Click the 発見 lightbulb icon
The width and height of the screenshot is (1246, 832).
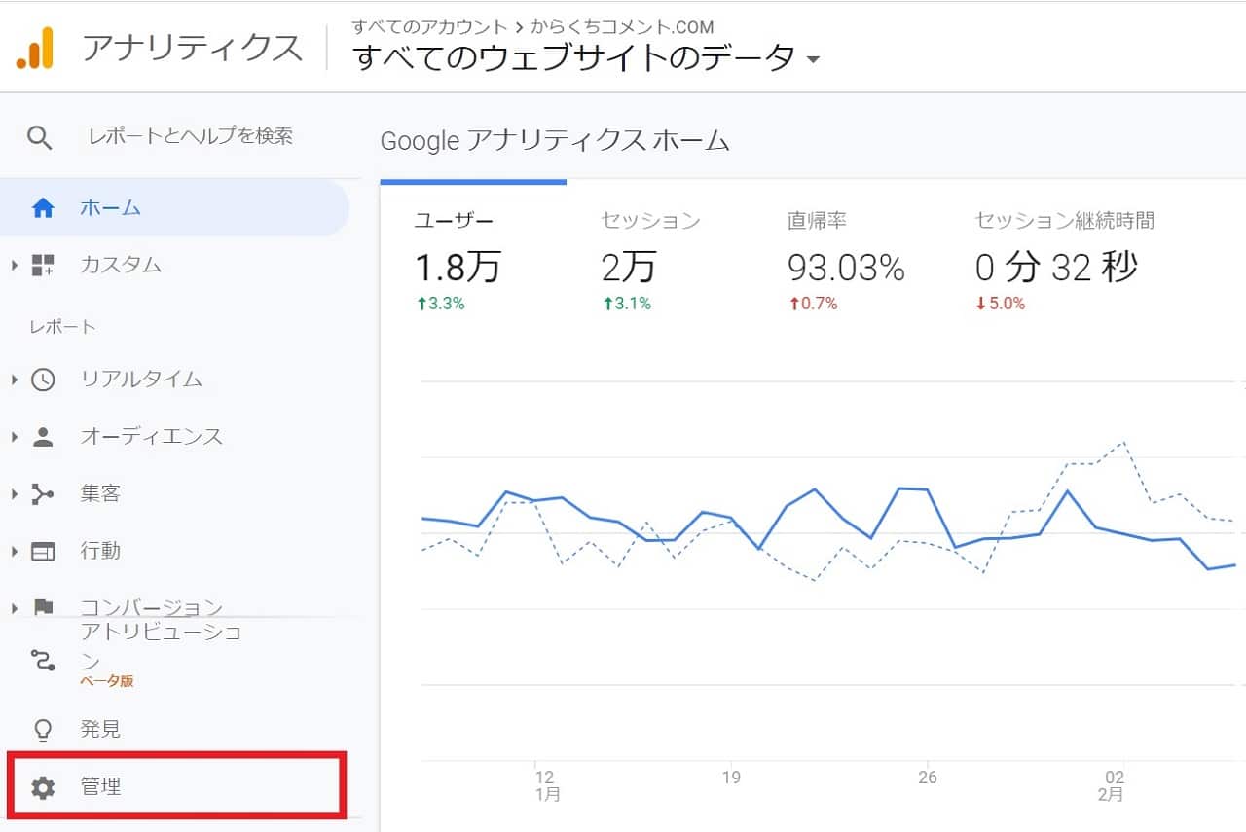point(43,729)
